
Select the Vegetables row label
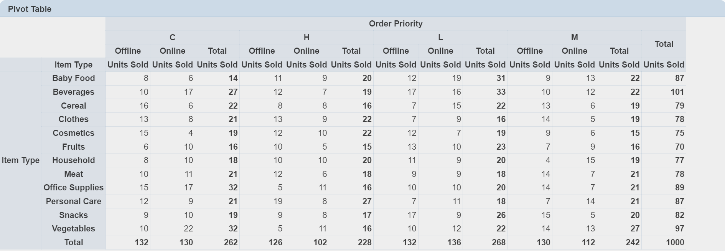73,229
